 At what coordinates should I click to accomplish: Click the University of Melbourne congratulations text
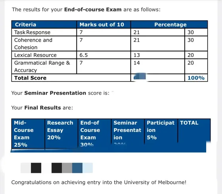[x=99, y=182]
